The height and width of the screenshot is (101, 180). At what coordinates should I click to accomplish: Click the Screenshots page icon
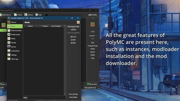[9, 51]
